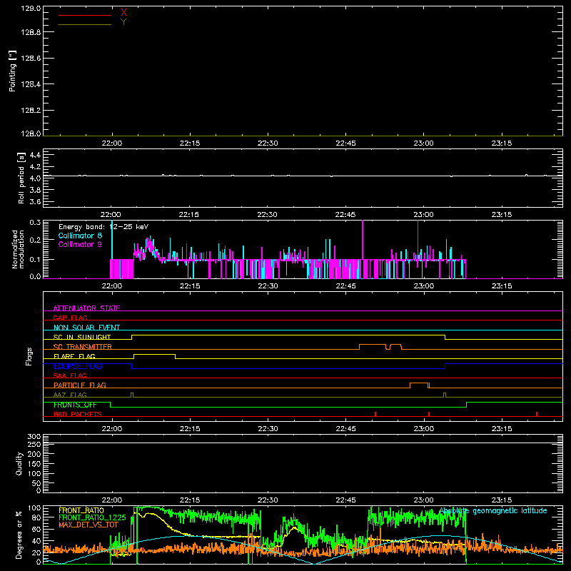Click the tall magenta modulation spike near 22:48
The width and height of the screenshot is (571, 571).
pyautogui.click(x=363, y=241)
